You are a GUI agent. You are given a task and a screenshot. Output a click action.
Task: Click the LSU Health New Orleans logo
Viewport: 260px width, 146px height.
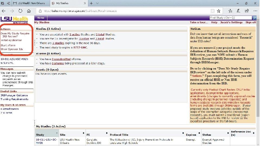pos(14,20)
